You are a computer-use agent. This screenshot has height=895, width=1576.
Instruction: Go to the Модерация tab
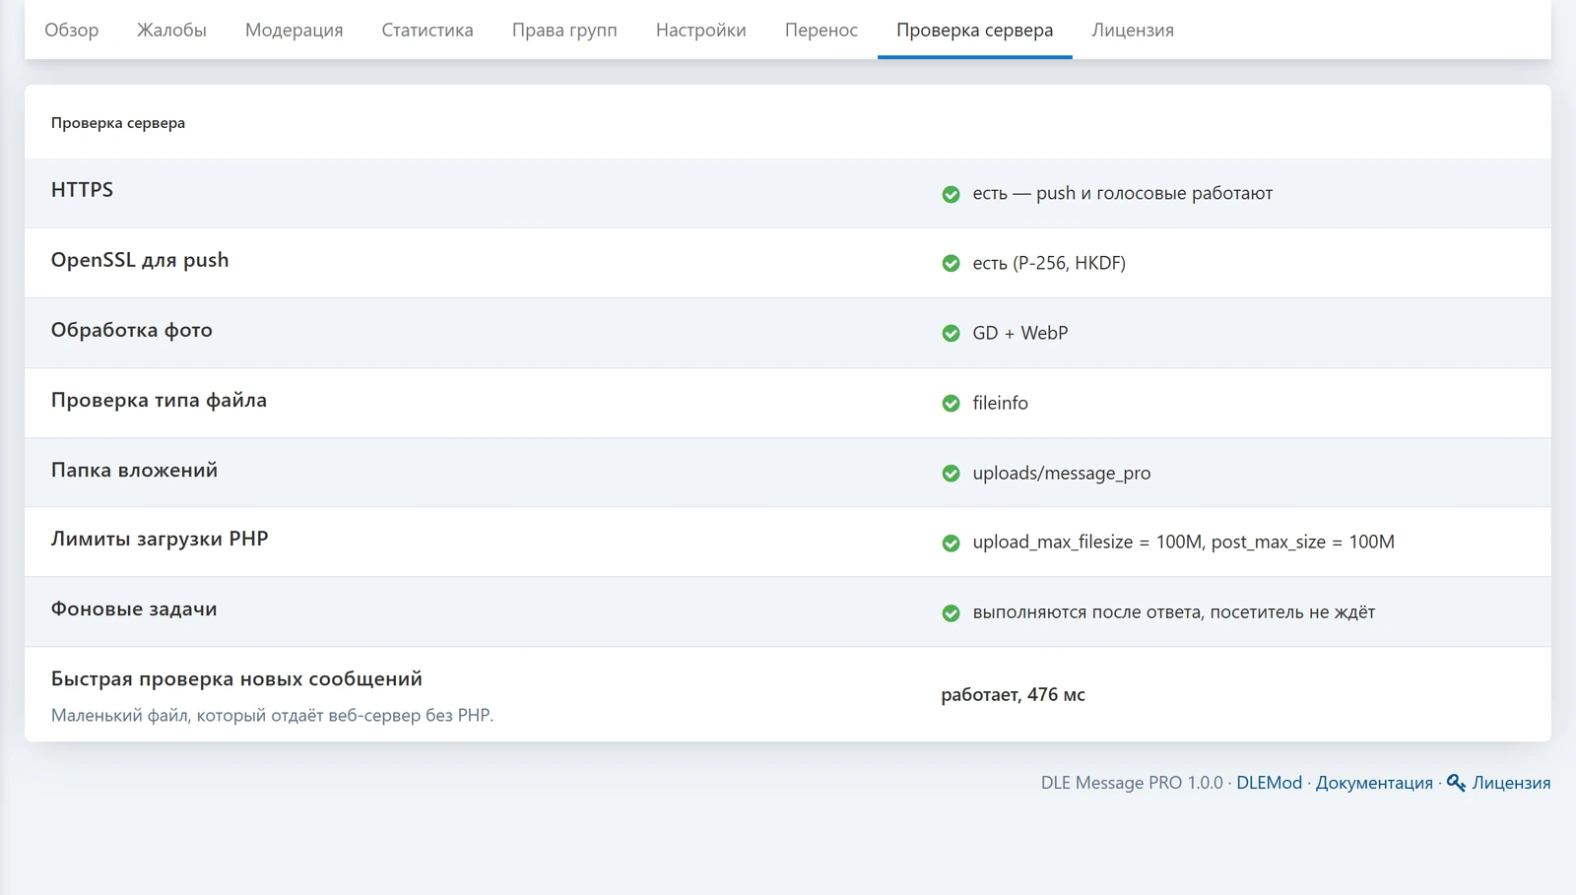pos(295,30)
